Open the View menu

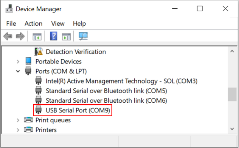pyautogui.click(x=58, y=23)
